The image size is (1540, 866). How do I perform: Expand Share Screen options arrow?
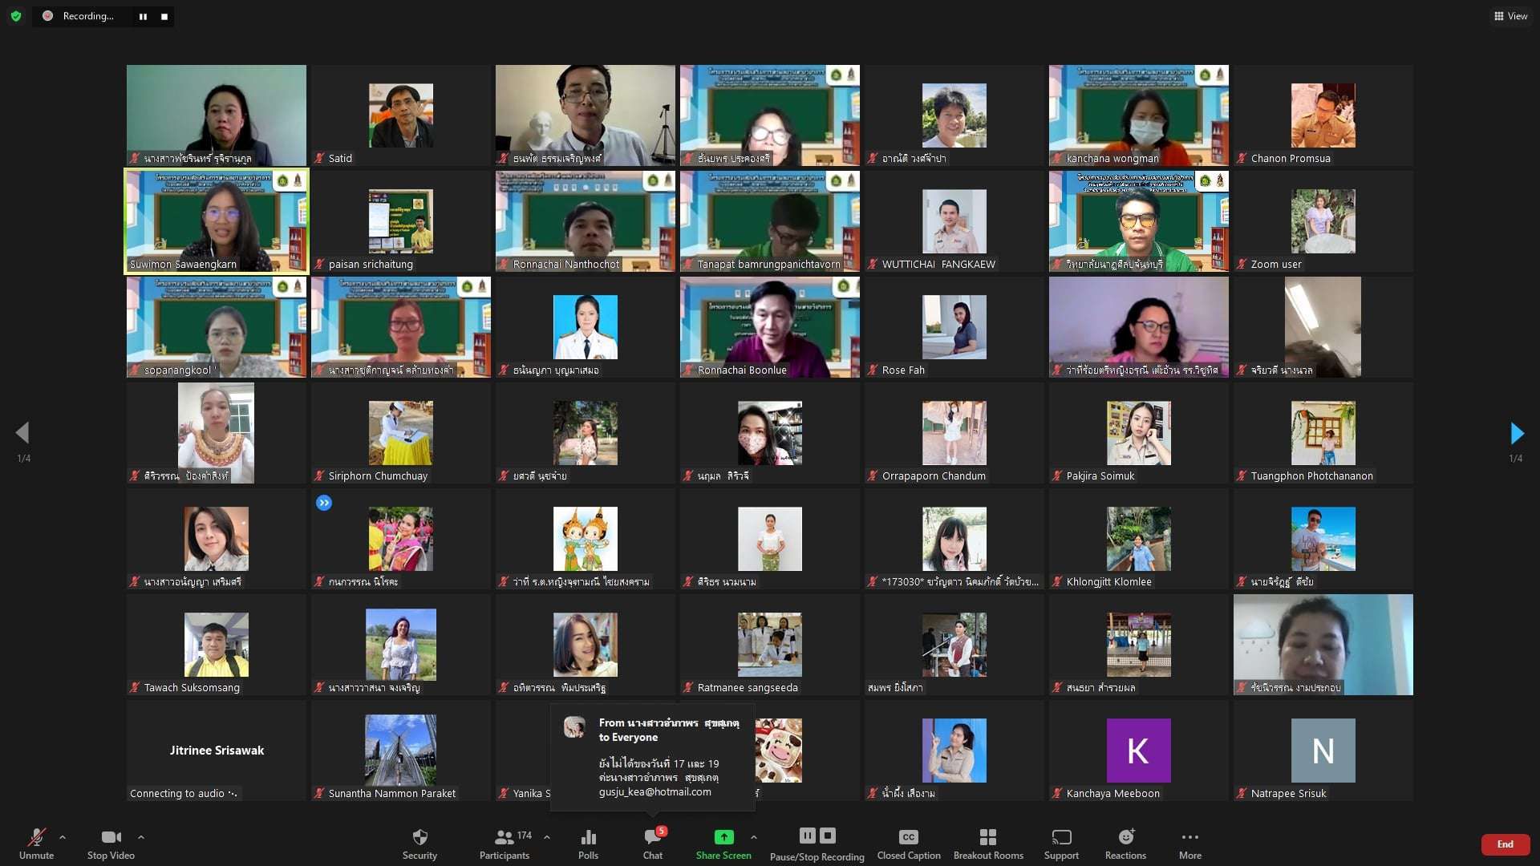click(x=754, y=837)
